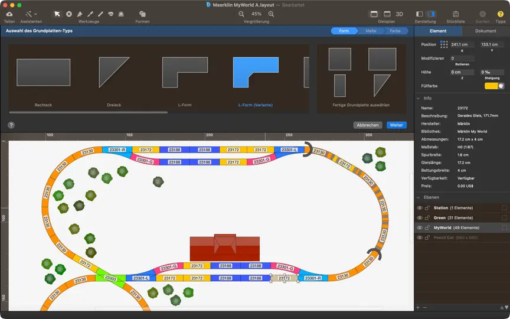Edit the Y position field 133.1 cm

pos(492,44)
